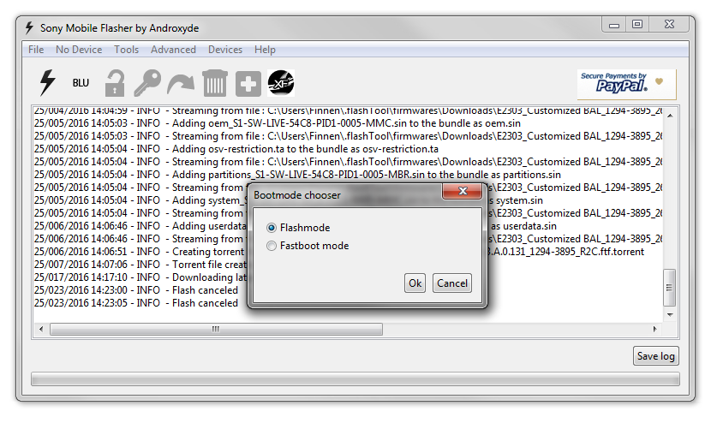Click the trash can clean icon

215,83
